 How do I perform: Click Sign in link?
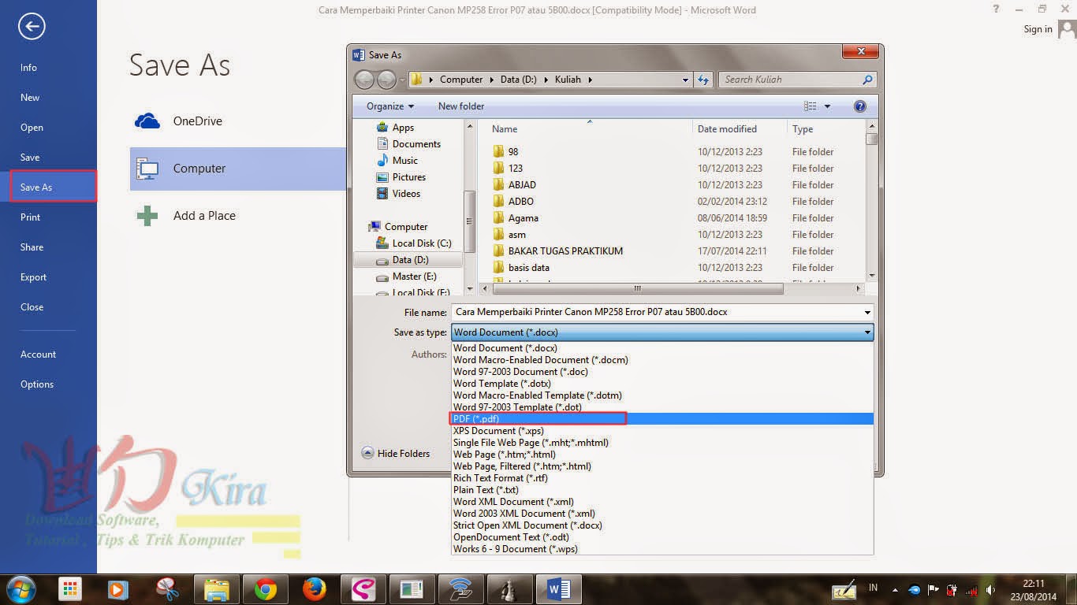pyautogui.click(x=1038, y=29)
